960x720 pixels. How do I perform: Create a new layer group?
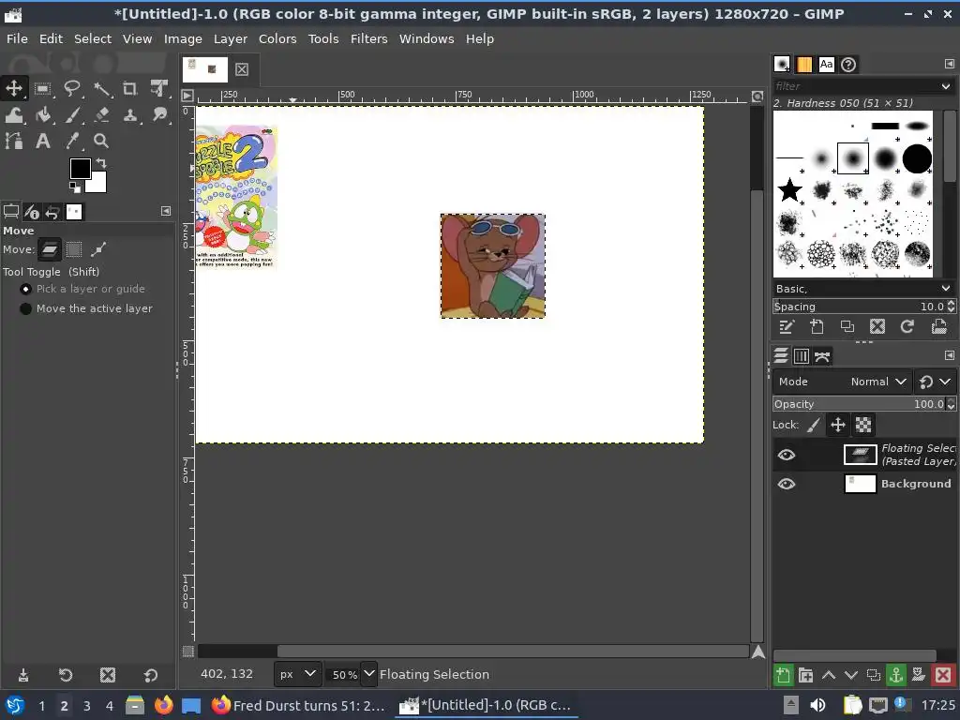coord(805,675)
